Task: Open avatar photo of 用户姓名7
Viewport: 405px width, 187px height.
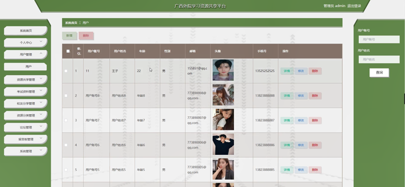Action: click(223, 119)
